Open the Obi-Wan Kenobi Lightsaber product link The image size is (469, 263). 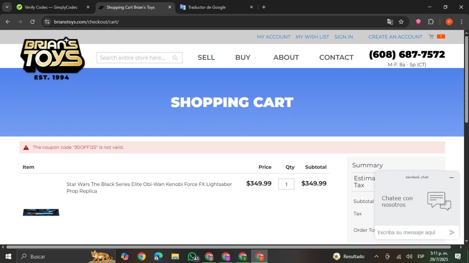[149, 188]
